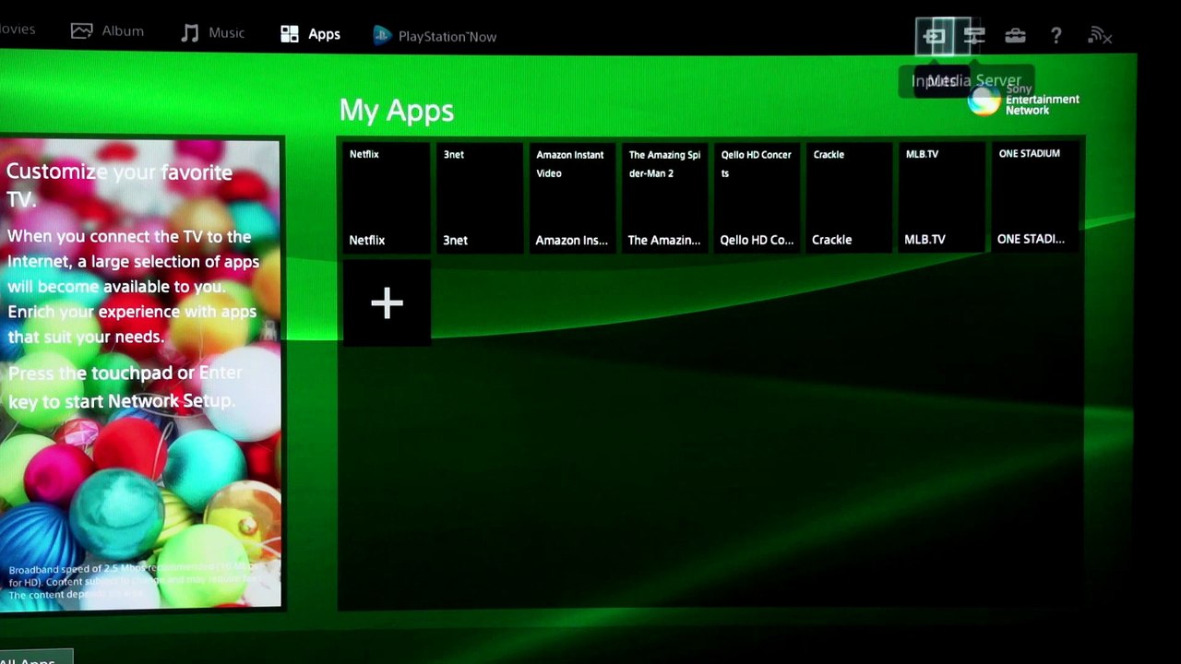Open the PlayStation Now tab
The width and height of the screenshot is (1181, 664).
pos(435,36)
